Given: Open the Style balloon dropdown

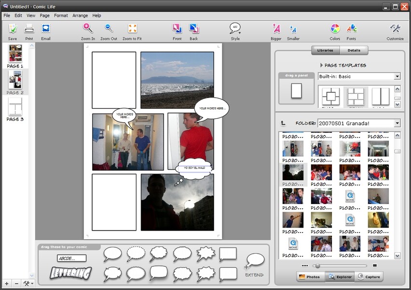Looking at the screenshot, I should click(235, 28).
